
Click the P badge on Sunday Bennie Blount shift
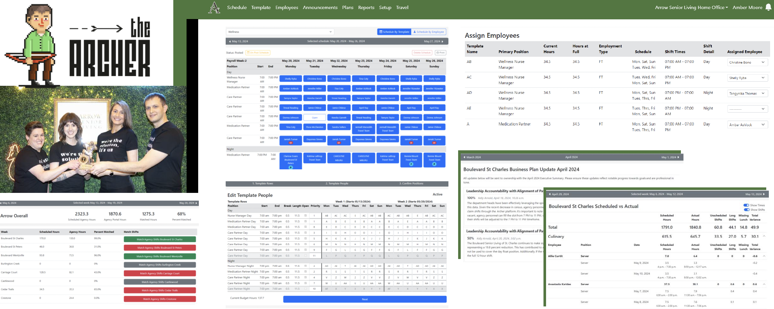coord(434,164)
